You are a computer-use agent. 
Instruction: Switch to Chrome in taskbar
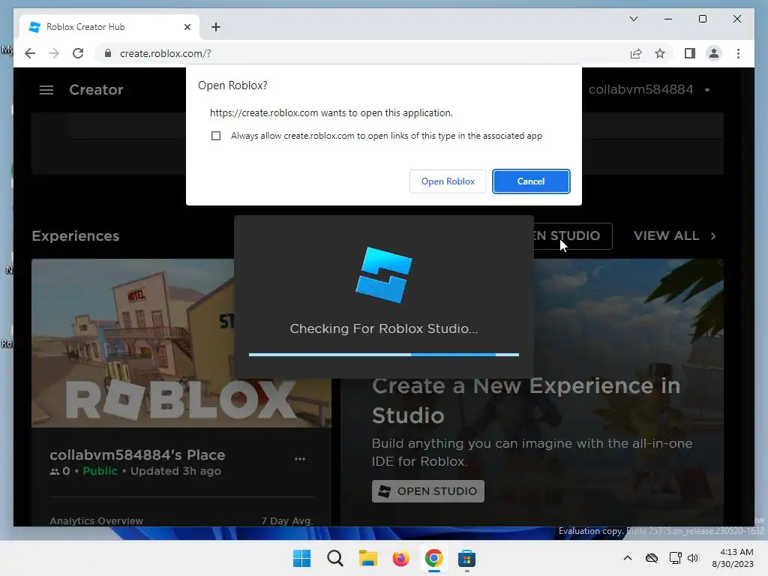pyautogui.click(x=434, y=558)
